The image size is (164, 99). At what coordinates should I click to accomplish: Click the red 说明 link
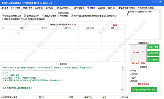(x=115, y=25)
